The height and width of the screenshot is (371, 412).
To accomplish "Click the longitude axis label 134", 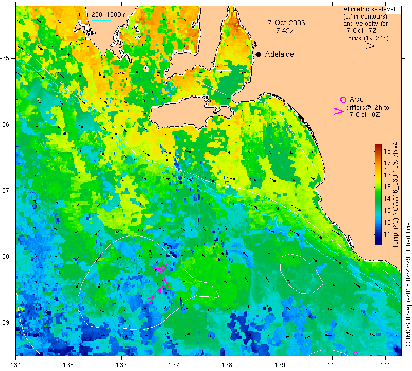I will coord(16,365).
